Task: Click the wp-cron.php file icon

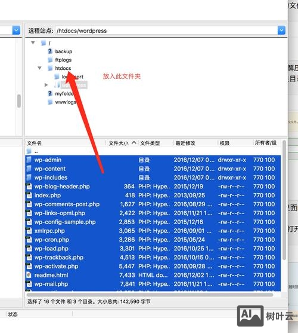Action: [x=29, y=240]
